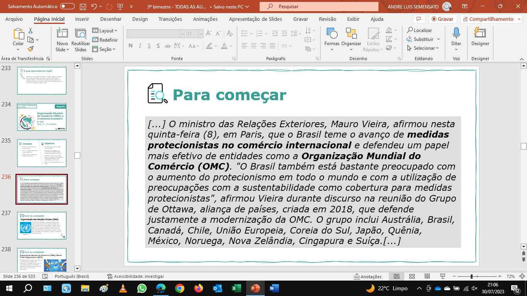Open the Arquivo tab
Viewport: 527px width, 296px height.
(14, 19)
